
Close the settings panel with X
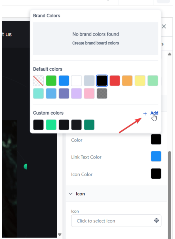click(164, 26)
